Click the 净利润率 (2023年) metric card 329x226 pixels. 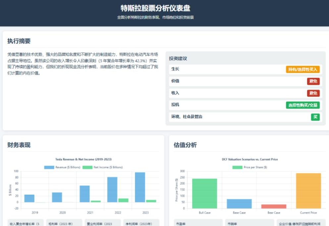coord(141,223)
